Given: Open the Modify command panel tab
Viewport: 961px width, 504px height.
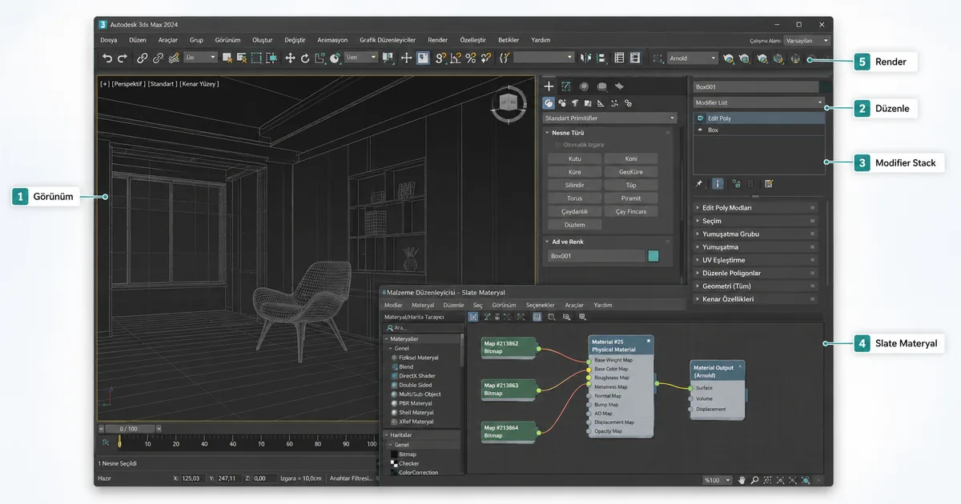Looking at the screenshot, I should click(566, 86).
